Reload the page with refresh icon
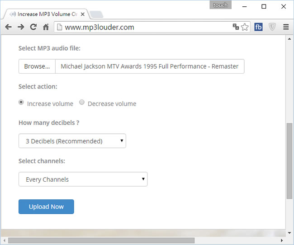This screenshot has width=294, height=245. point(33,27)
